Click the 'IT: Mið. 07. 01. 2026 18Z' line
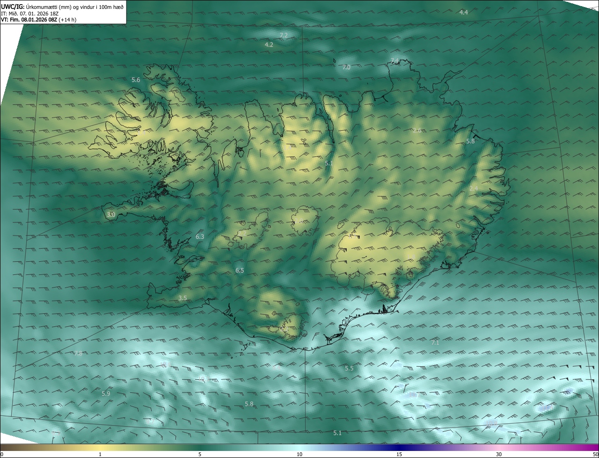Image resolution: width=599 pixels, height=458 pixels. click(x=30, y=14)
